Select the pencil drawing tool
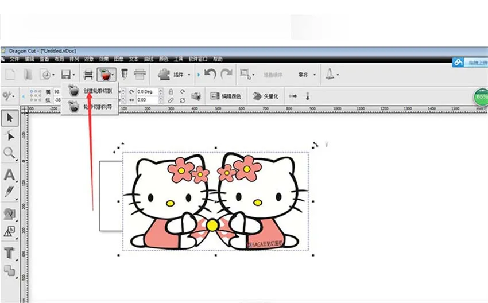 9,192
